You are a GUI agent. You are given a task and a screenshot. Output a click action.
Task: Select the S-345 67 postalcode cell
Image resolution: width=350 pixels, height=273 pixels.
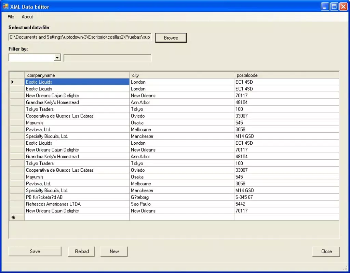tap(286, 197)
